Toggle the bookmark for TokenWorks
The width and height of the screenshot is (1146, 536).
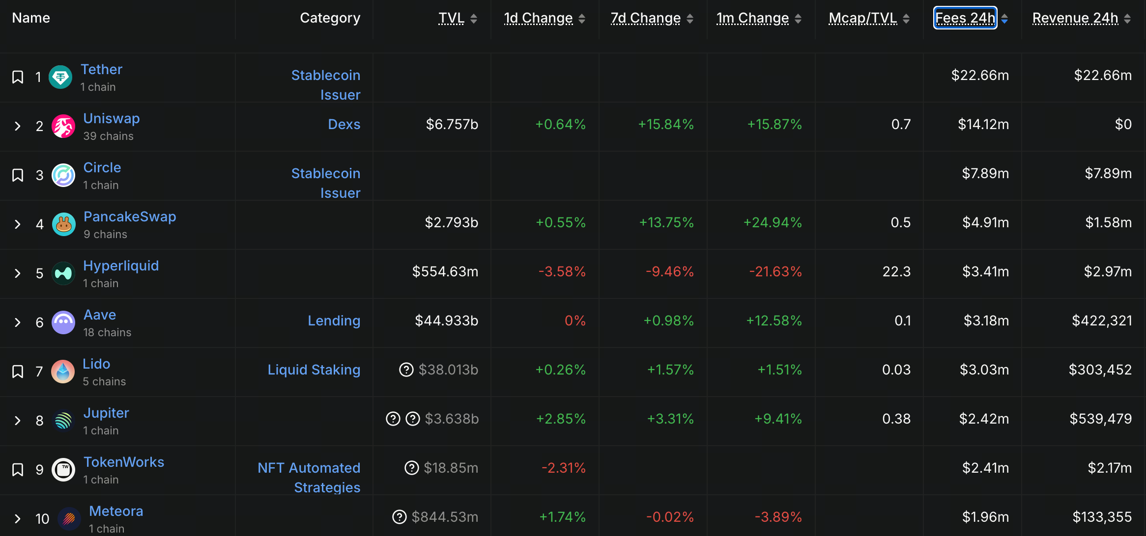pyautogui.click(x=18, y=470)
